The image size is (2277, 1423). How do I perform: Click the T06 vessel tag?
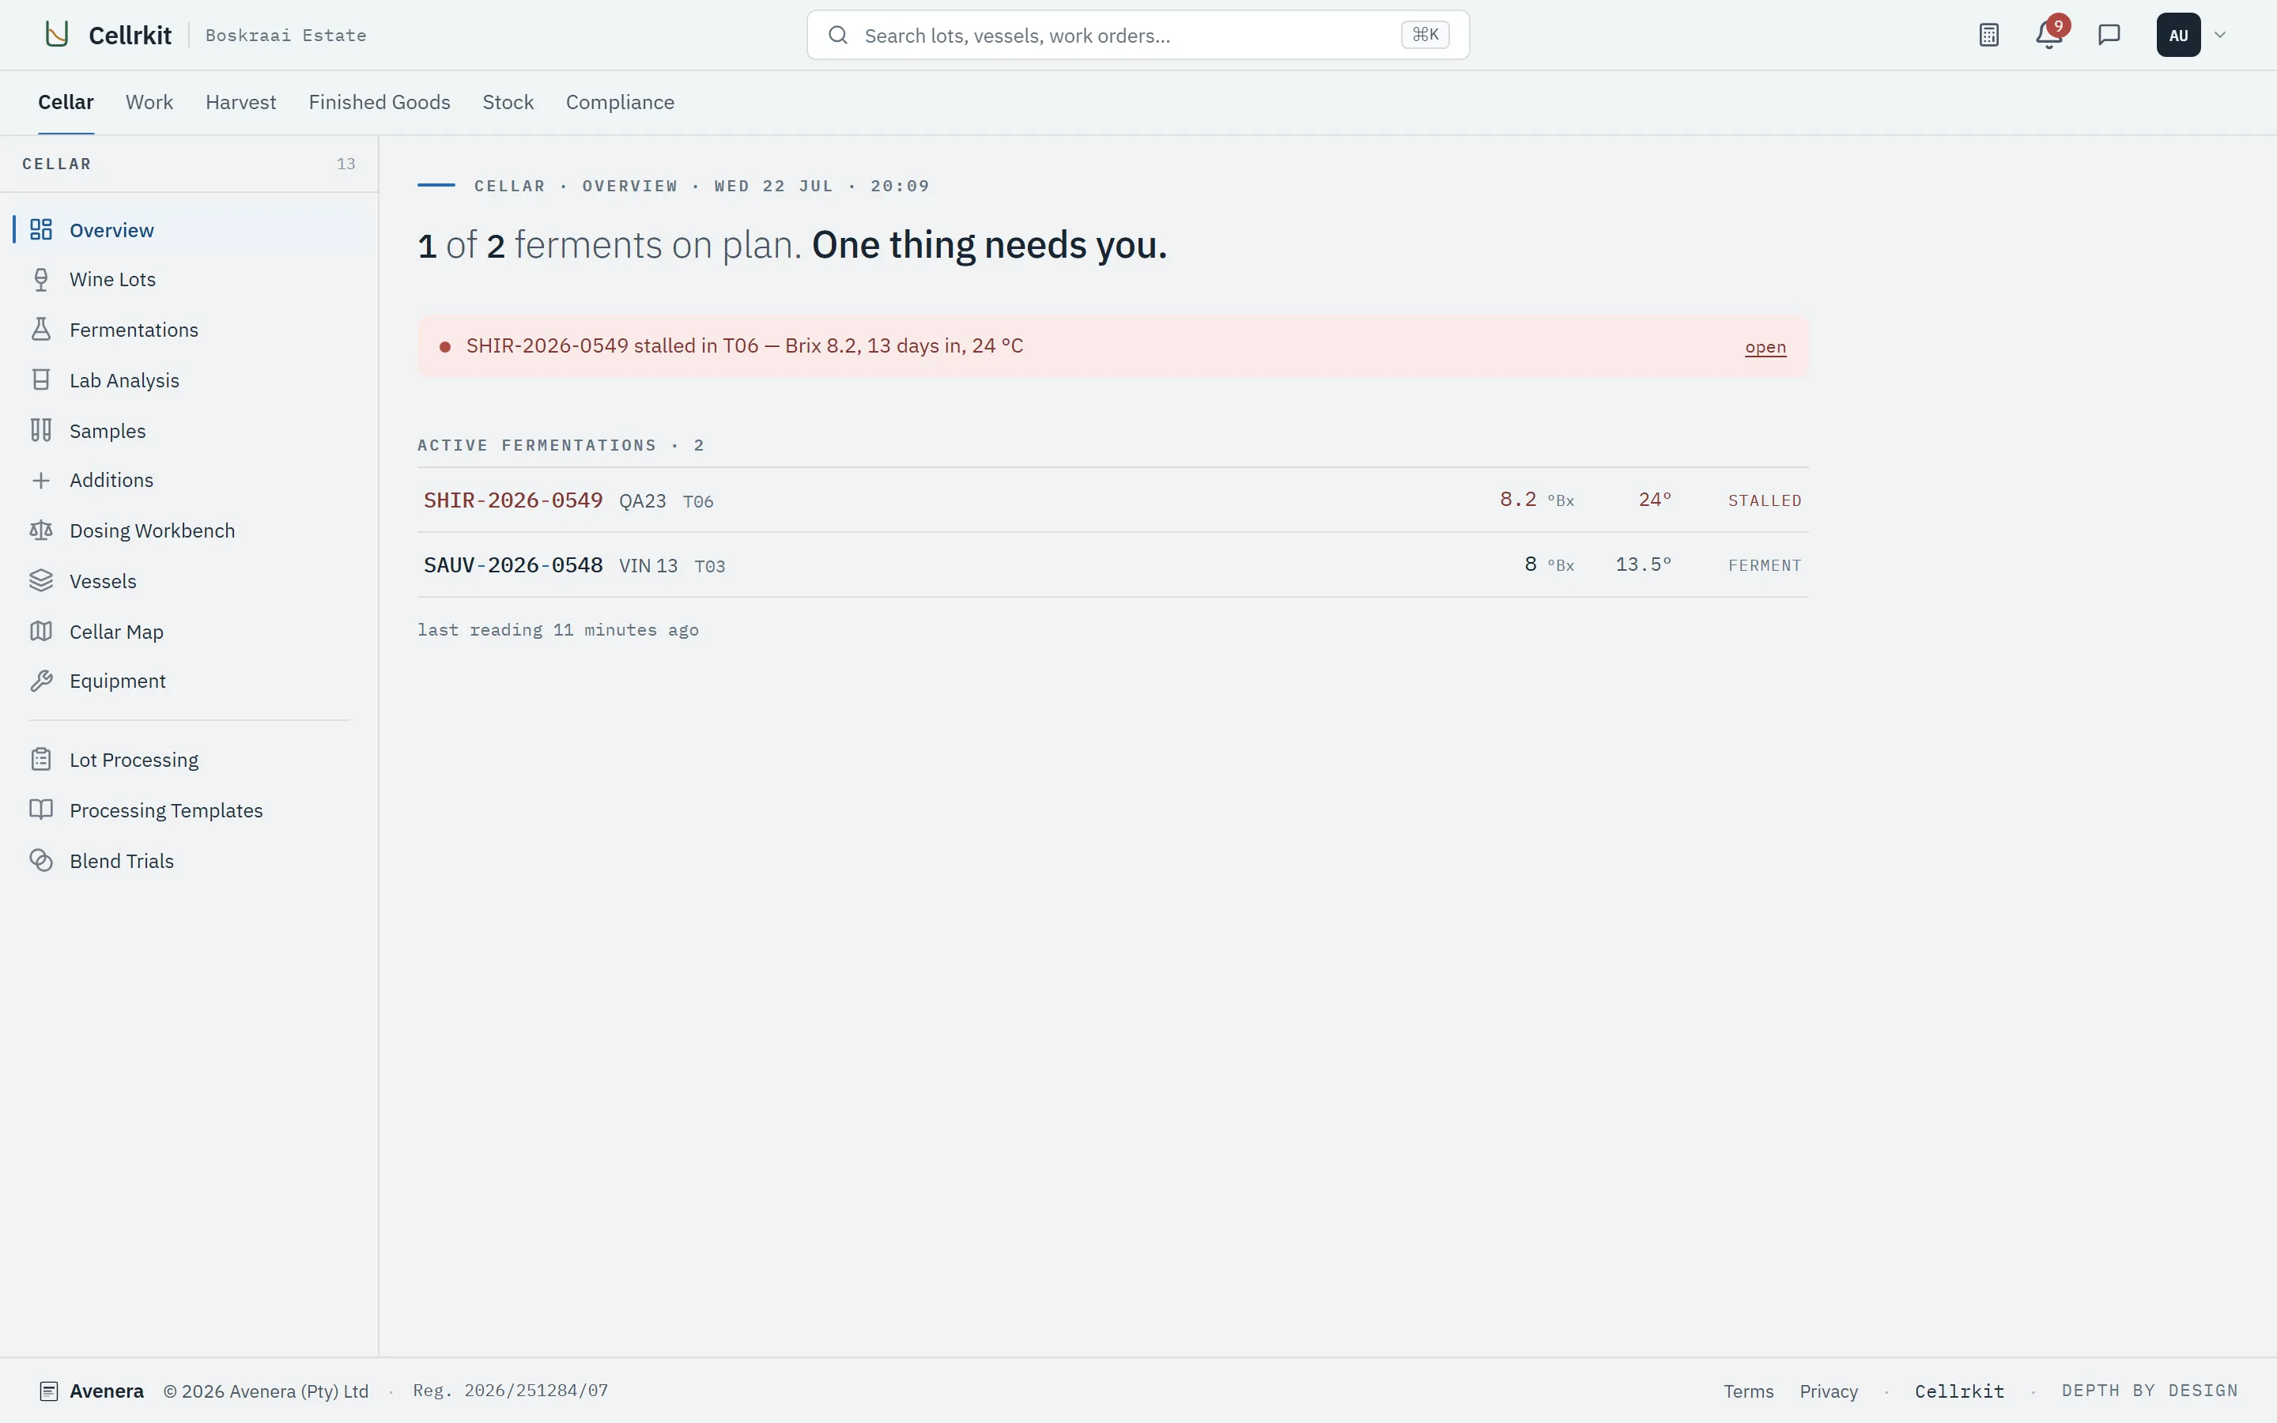click(697, 502)
